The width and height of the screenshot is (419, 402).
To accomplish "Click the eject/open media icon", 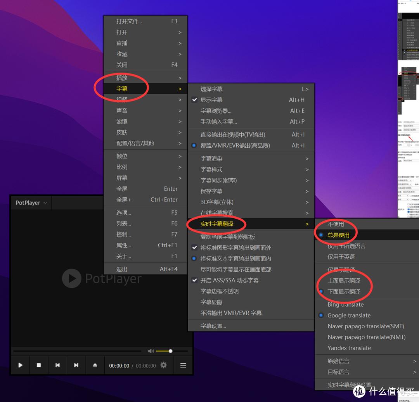I will point(95,365).
